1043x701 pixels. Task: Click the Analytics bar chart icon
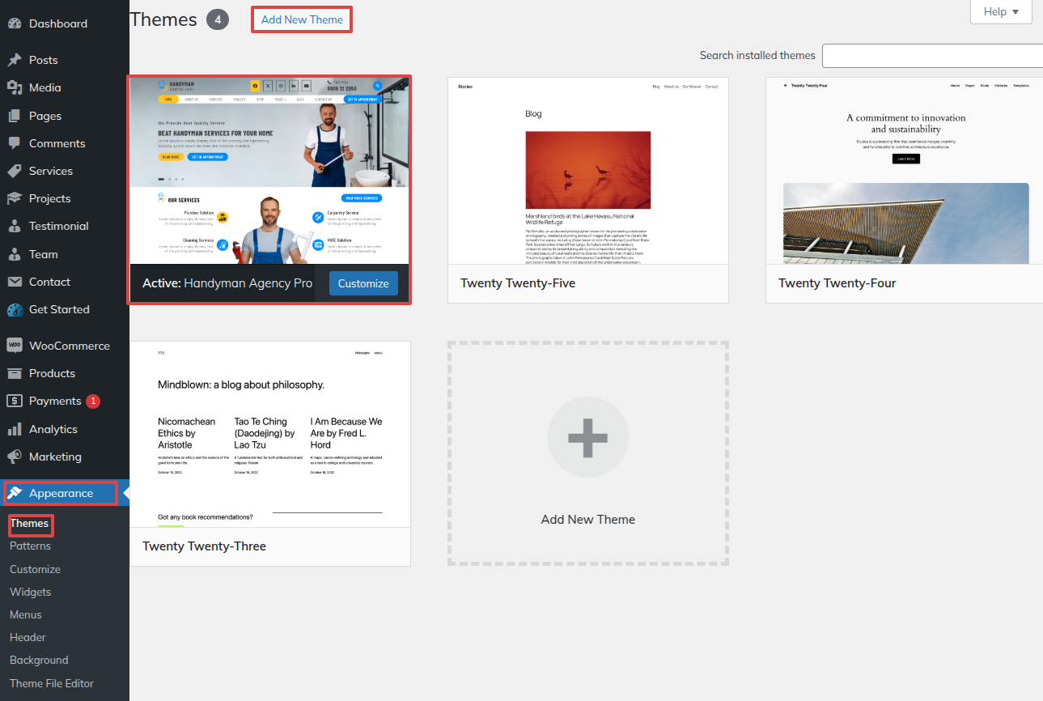coord(14,429)
